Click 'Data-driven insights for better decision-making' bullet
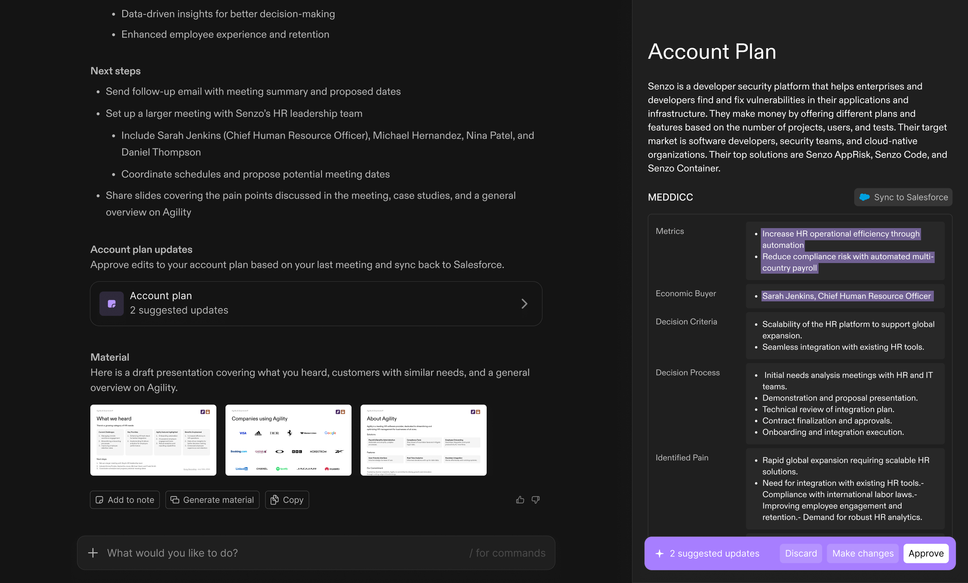Screen dimensions: 968x583 point(228,14)
